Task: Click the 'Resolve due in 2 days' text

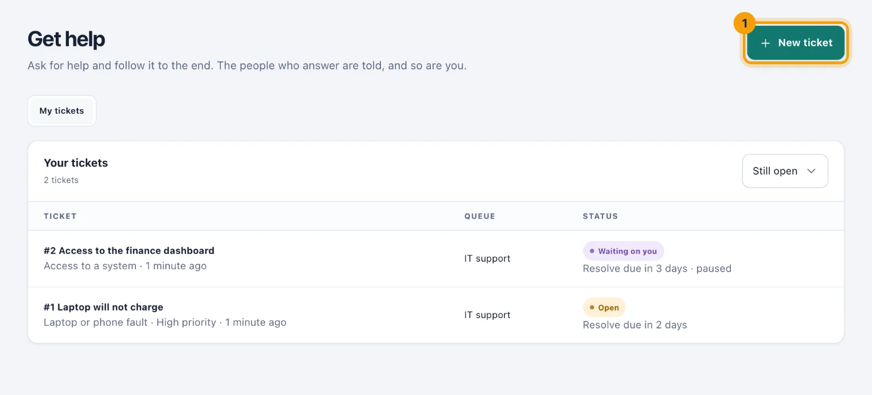Action: (x=635, y=325)
